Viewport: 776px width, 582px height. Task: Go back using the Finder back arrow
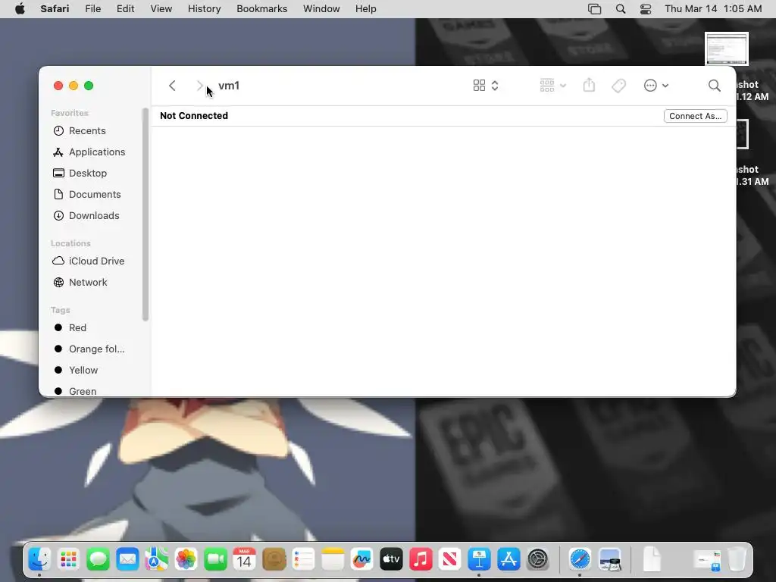tap(172, 86)
